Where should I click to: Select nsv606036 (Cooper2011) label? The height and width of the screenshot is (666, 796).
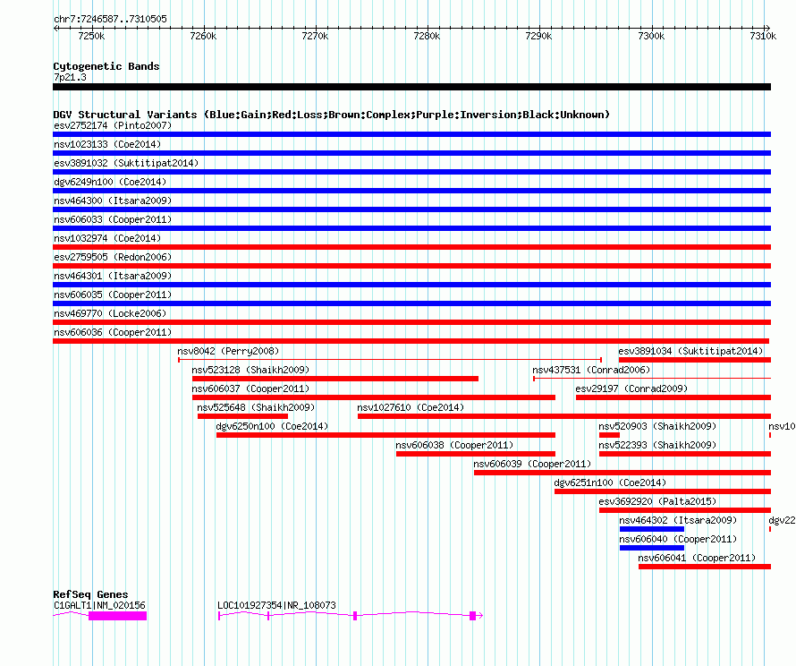(x=113, y=332)
